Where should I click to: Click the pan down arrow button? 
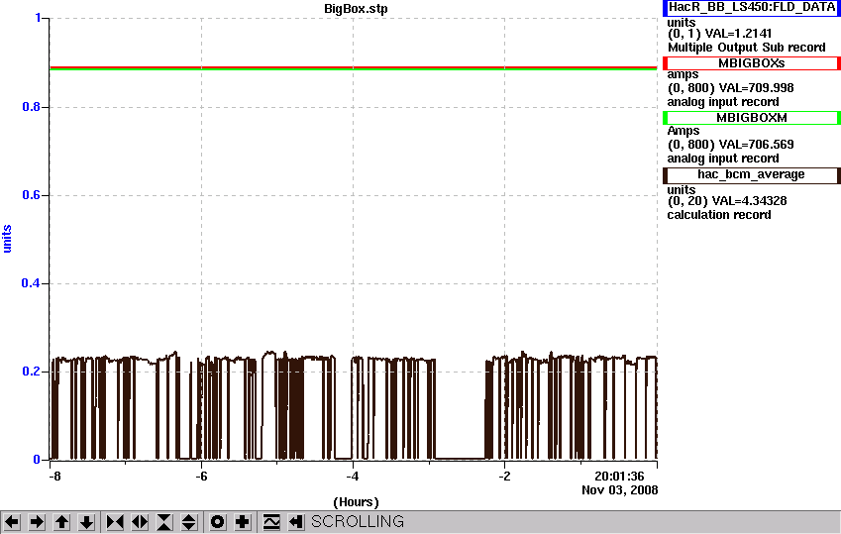click(x=87, y=522)
